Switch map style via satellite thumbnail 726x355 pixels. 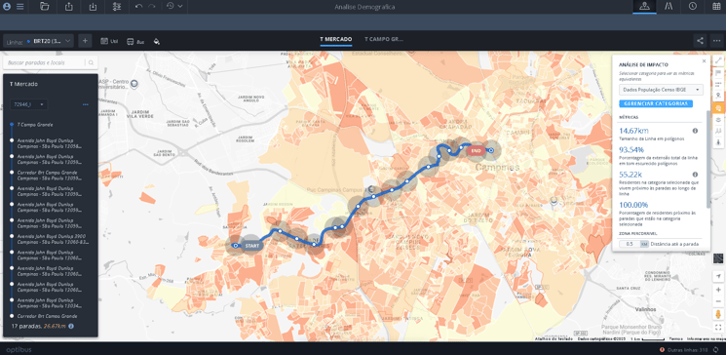tap(718, 258)
